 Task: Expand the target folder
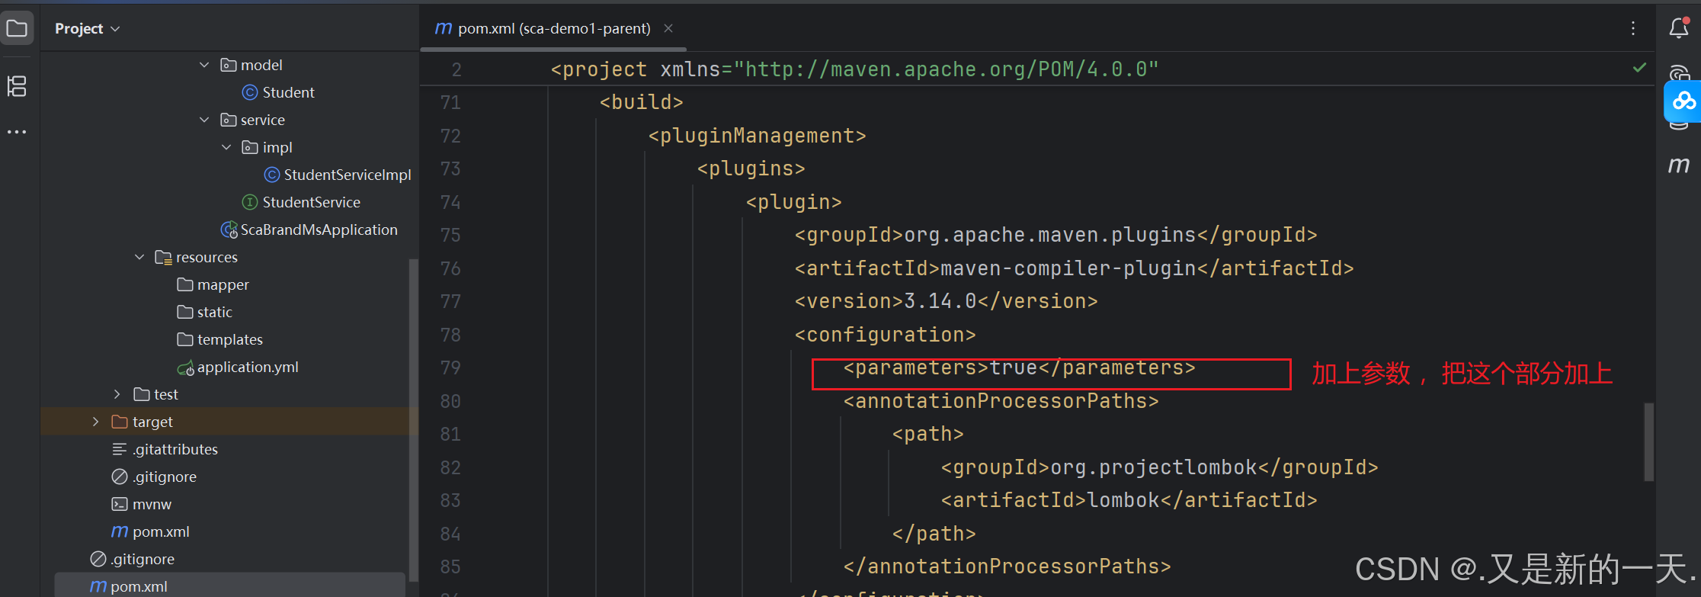96,422
